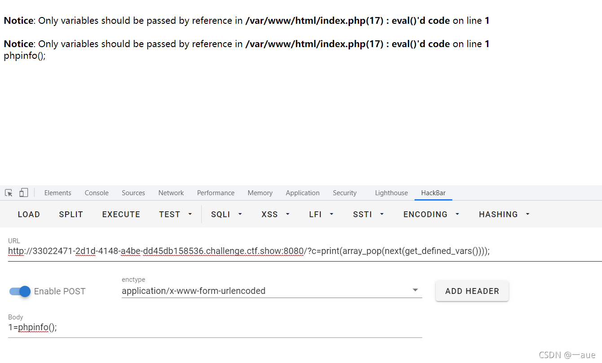Viewport: 602px width, 363px height.
Task: Select the HackBar tab
Action: pos(434,193)
